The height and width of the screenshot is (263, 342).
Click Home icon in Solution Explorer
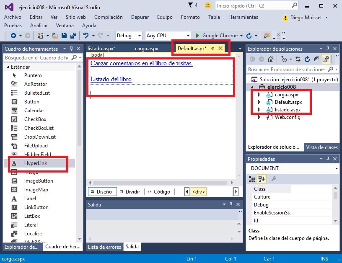click(x=271, y=59)
